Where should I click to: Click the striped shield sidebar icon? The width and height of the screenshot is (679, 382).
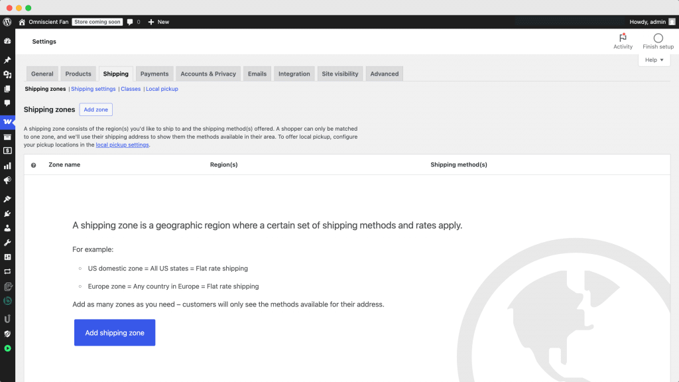click(7, 334)
